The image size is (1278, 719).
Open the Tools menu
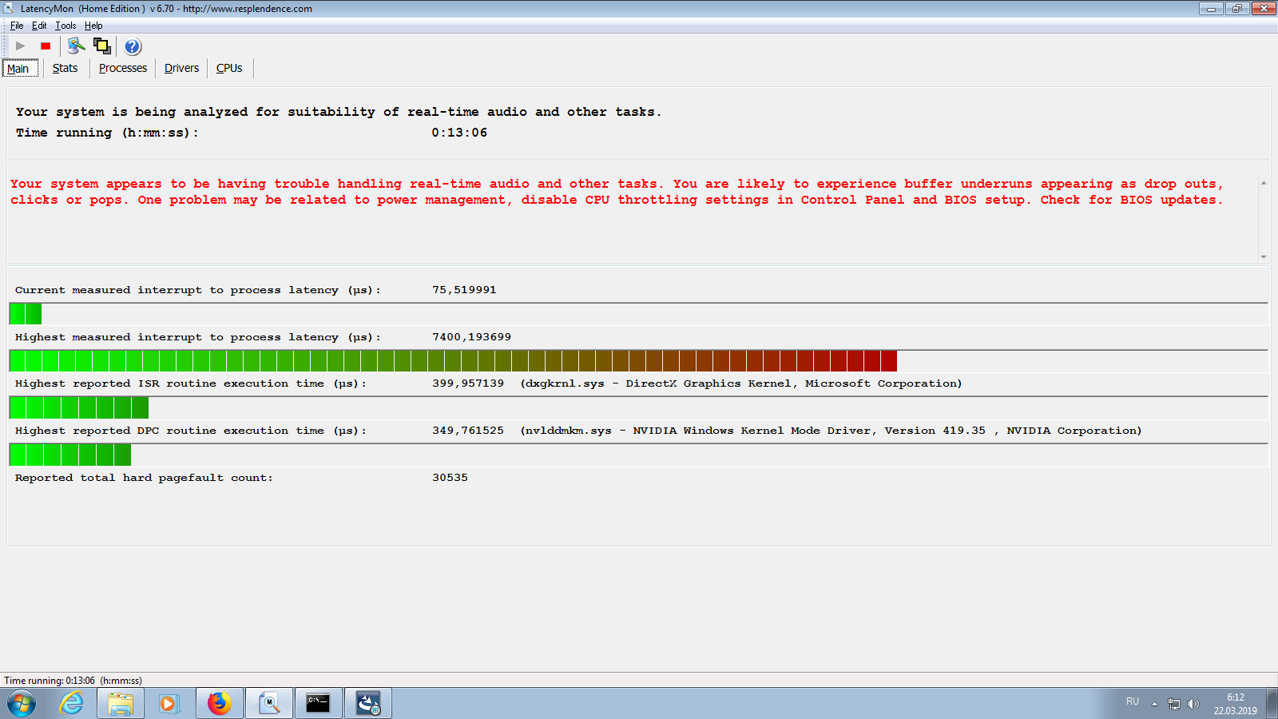65,26
